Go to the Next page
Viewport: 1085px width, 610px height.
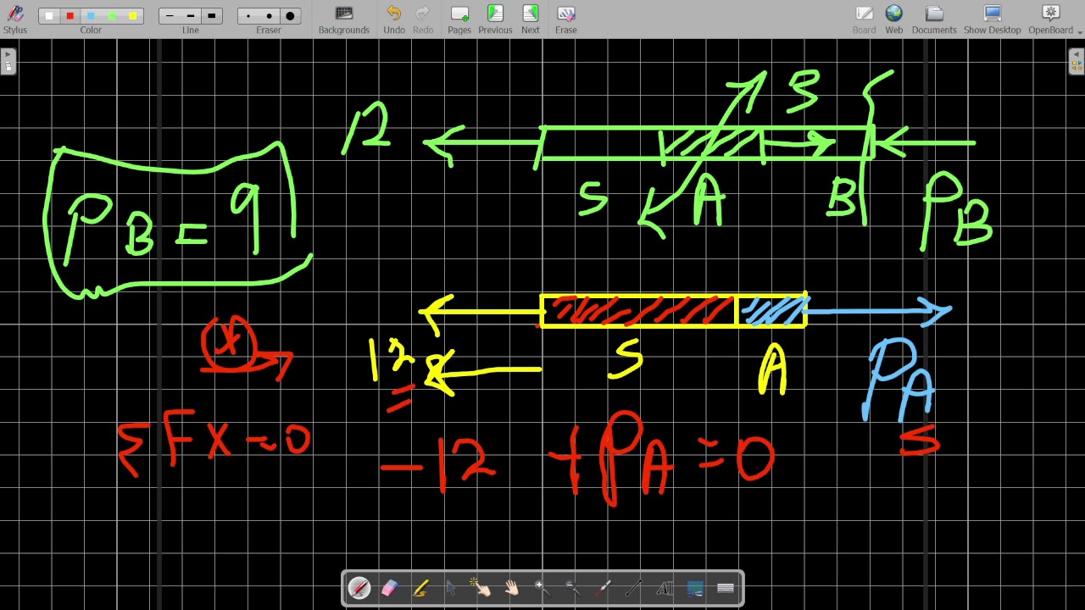click(531, 19)
